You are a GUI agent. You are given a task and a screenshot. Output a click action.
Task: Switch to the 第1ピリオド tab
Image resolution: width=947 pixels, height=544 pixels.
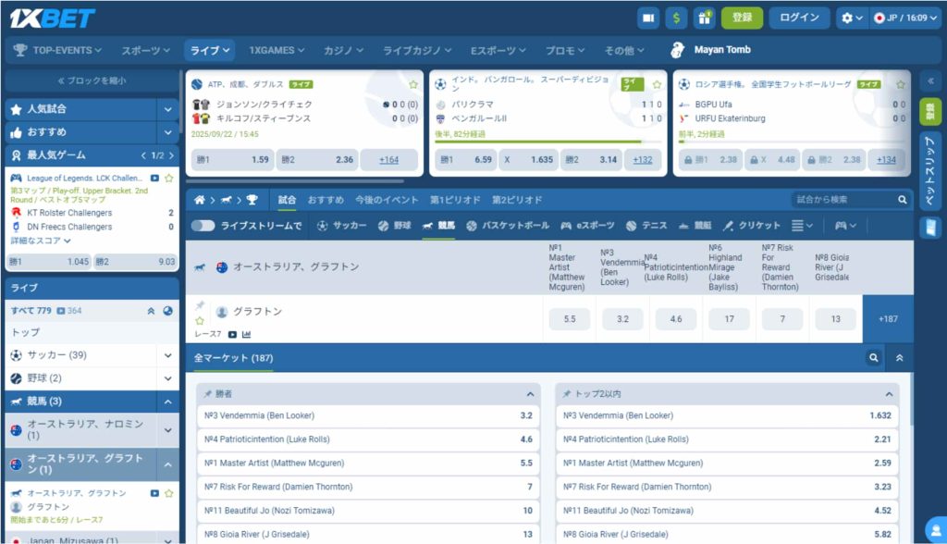(455, 200)
